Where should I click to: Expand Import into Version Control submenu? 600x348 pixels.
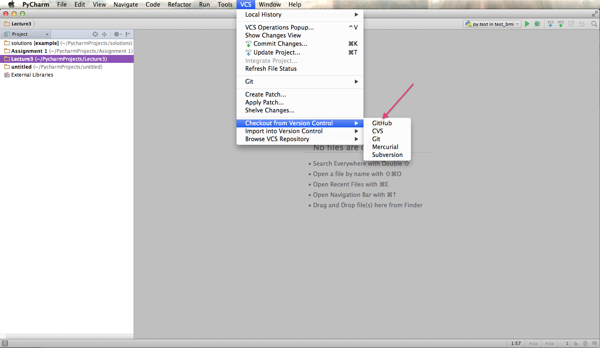[x=300, y=131]
